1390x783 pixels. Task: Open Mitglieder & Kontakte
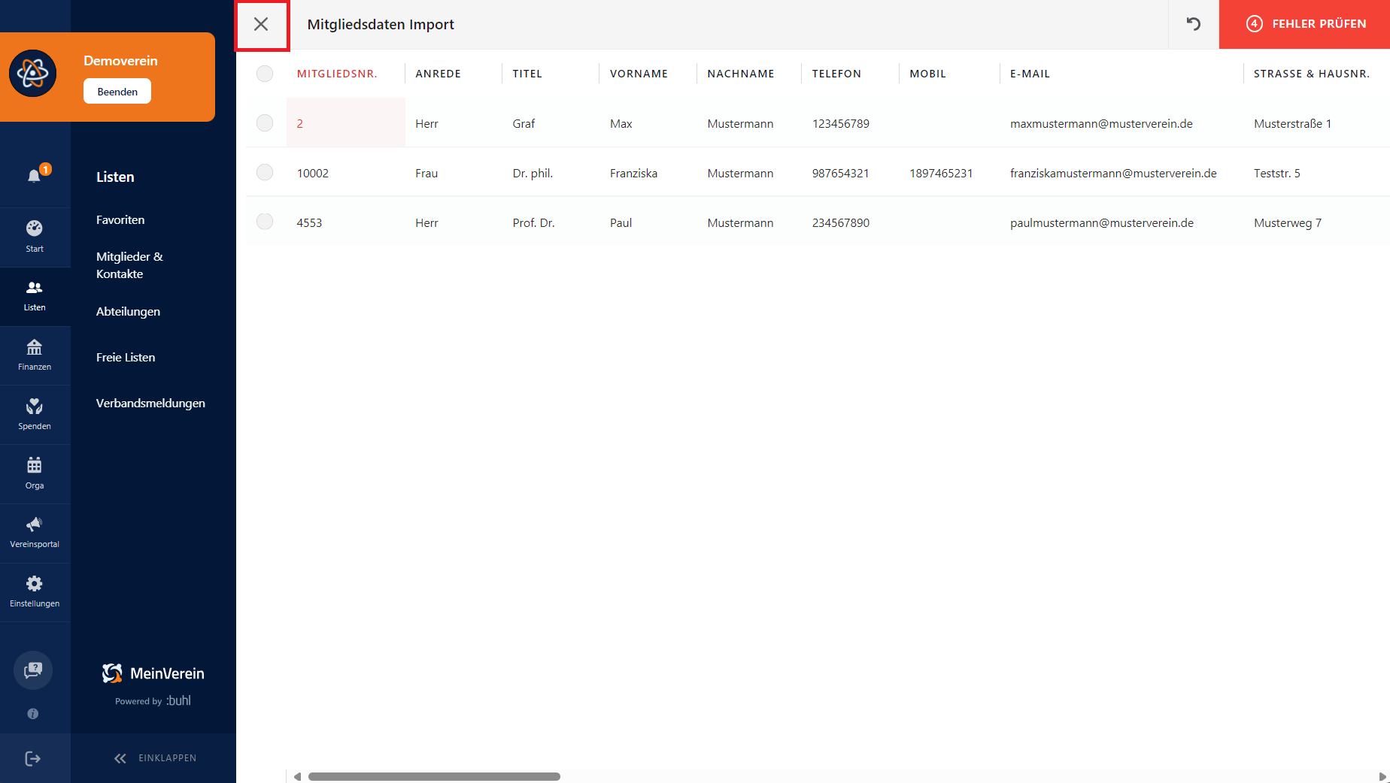tap(129, 265)
